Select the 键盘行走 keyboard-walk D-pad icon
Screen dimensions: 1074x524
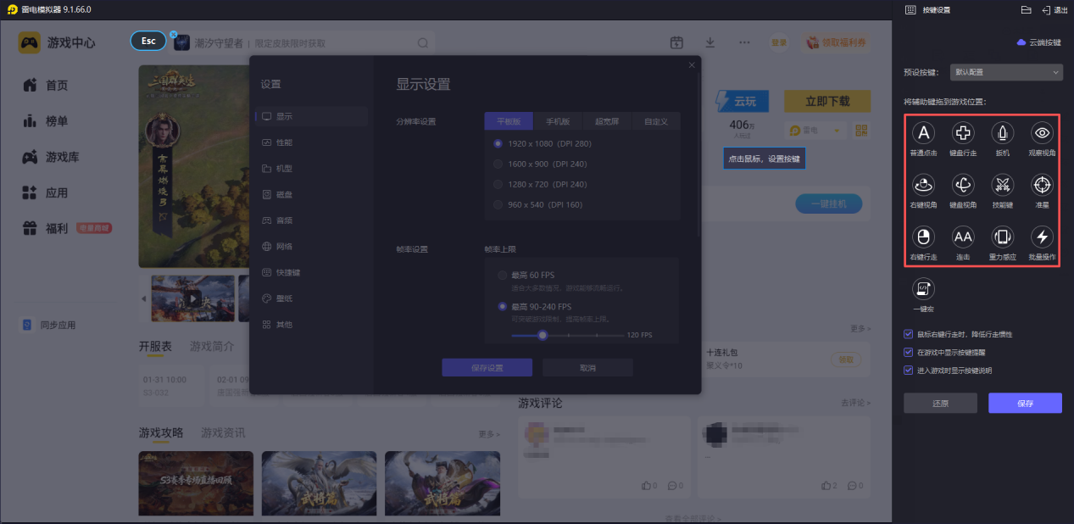coord(963,133)
